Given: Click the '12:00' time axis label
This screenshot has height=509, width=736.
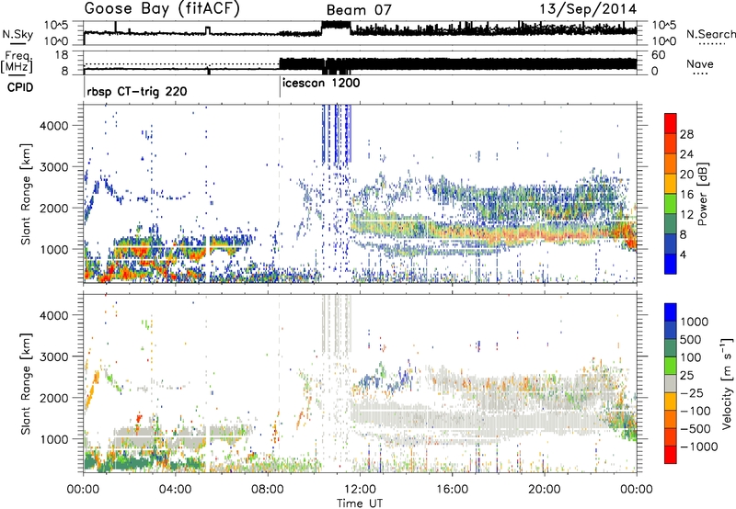Looking at the screenshot, I should 360,490.
